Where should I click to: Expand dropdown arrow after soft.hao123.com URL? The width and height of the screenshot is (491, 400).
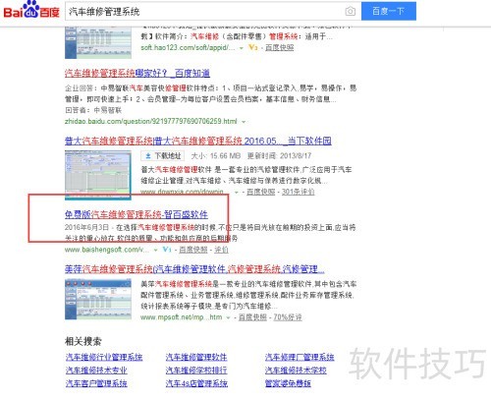pyautogui.click(x=242, y=48)
